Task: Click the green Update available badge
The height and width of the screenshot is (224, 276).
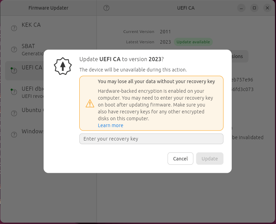Action: click(x=193, y=42)
